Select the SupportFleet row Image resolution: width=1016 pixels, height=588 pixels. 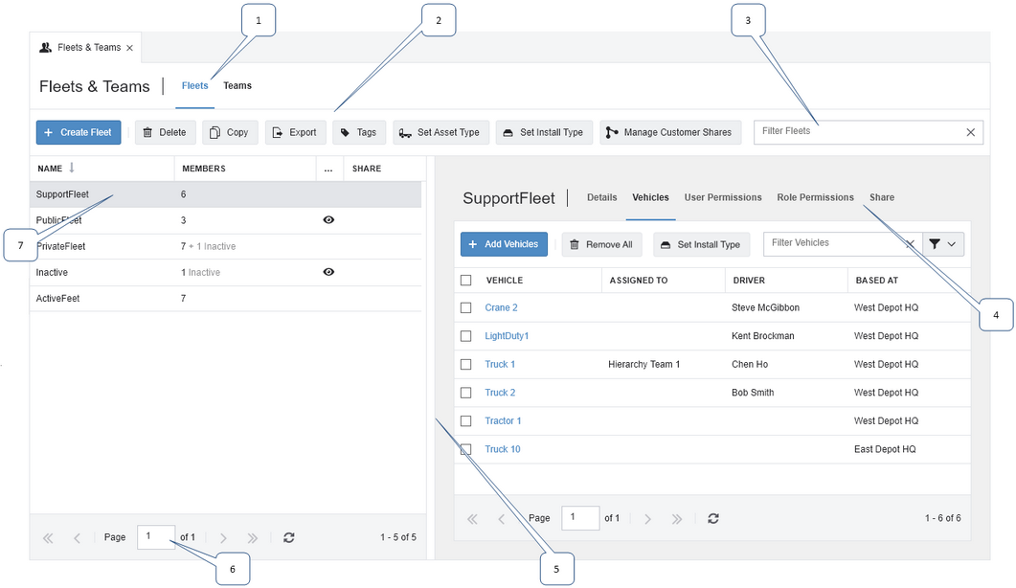click(x=225, y=194)
